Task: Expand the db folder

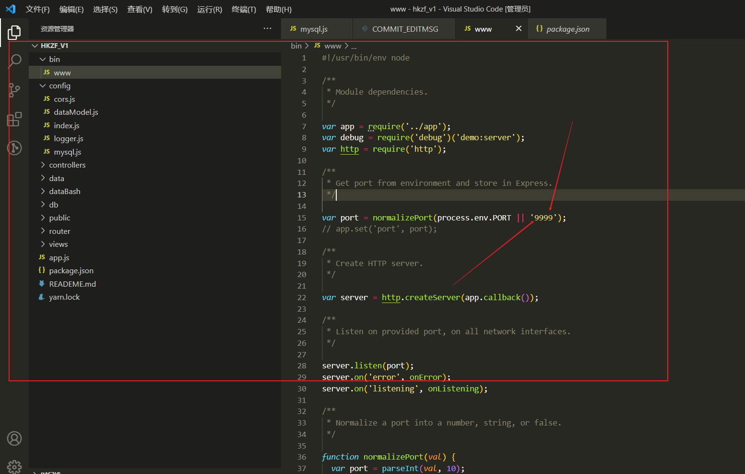Action: tap(43, 205)
